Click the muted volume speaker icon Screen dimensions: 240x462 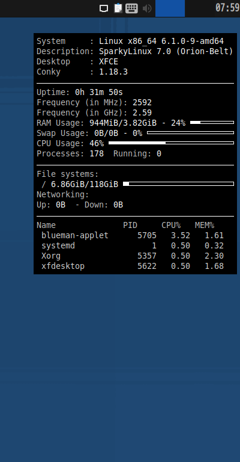click(x=147, y=8)
